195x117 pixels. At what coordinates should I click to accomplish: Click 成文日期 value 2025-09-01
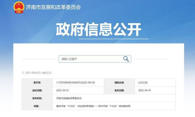click(x=62, y=90)
